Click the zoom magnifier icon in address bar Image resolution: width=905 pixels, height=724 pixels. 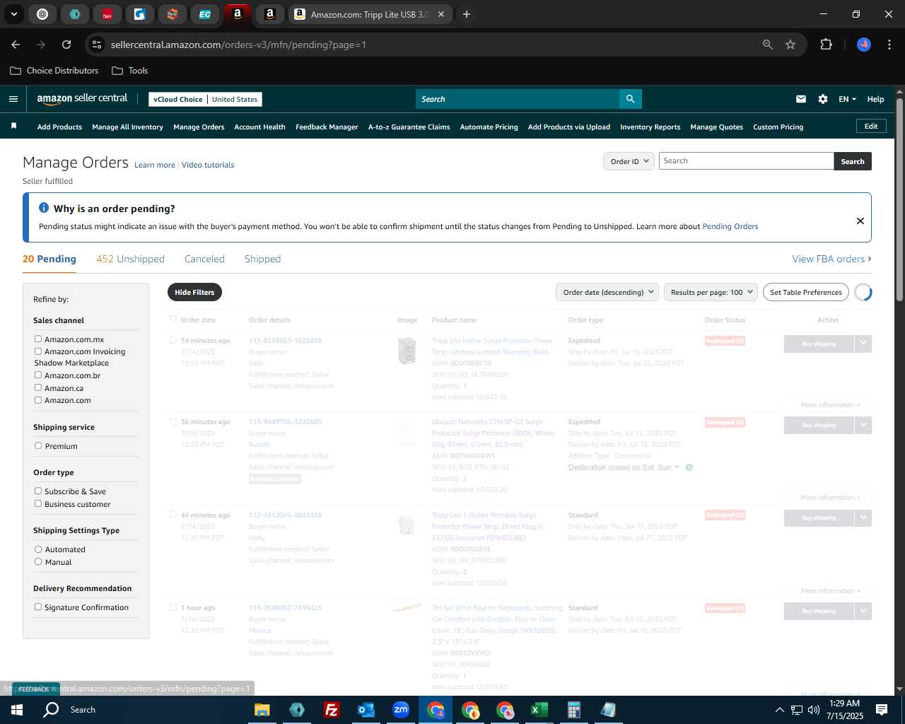pos(768,45)
